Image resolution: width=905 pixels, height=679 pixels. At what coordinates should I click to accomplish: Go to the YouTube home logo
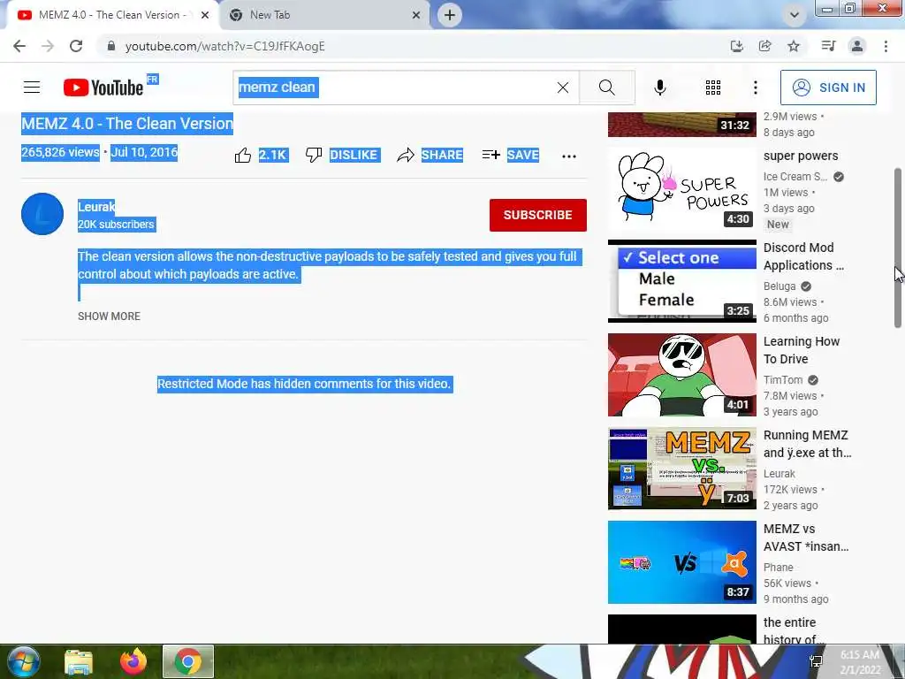103,88
